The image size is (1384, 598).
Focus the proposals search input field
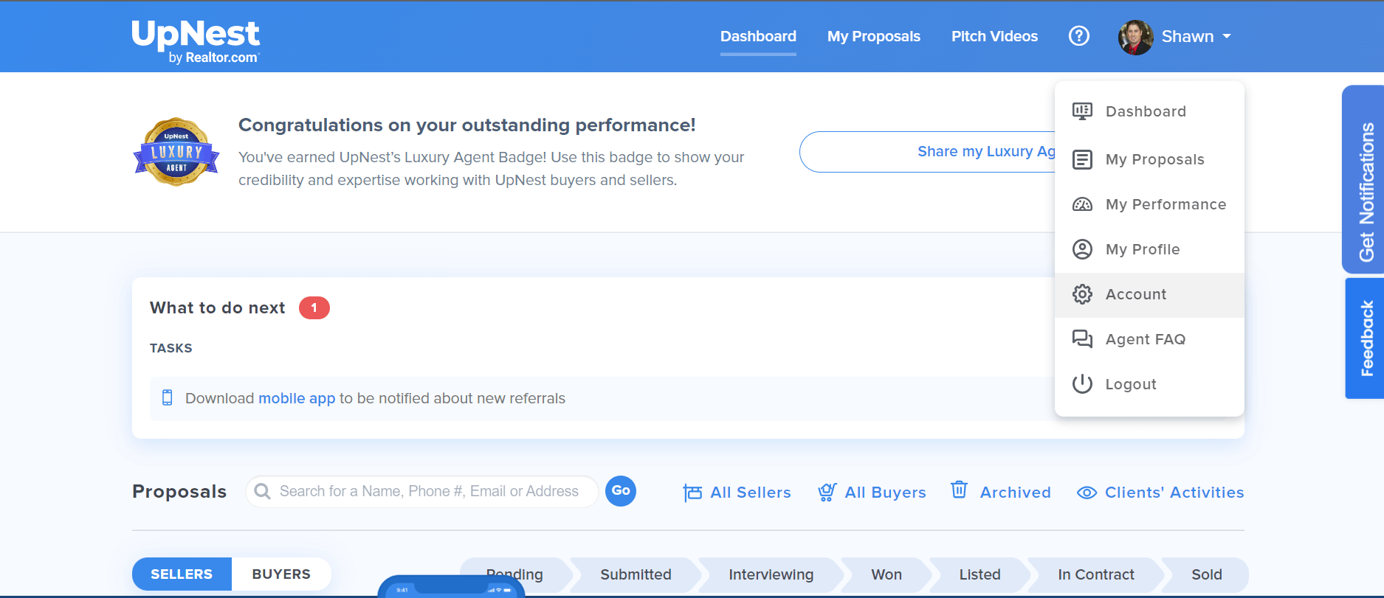[422, 491]
